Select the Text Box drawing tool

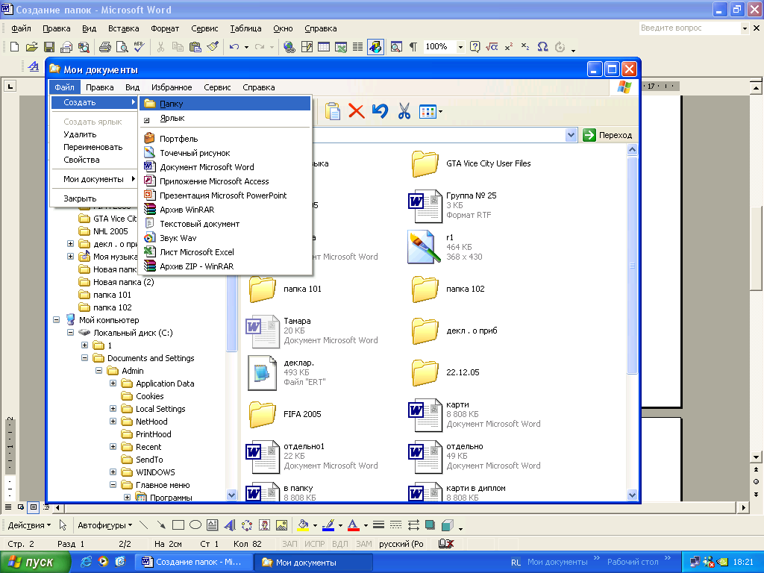click(213, 525)
